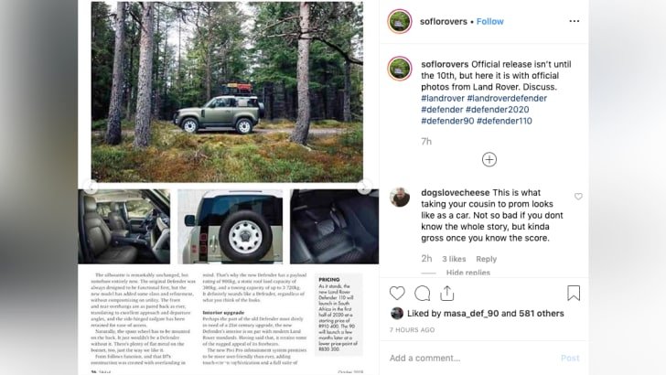The image size is (666, 375).
Task: Reply to dogslovecheese's comment
Action: pos(486,259)
